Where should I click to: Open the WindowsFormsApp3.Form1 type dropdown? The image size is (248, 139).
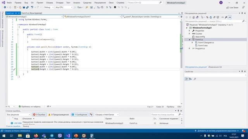click(93, 17)
